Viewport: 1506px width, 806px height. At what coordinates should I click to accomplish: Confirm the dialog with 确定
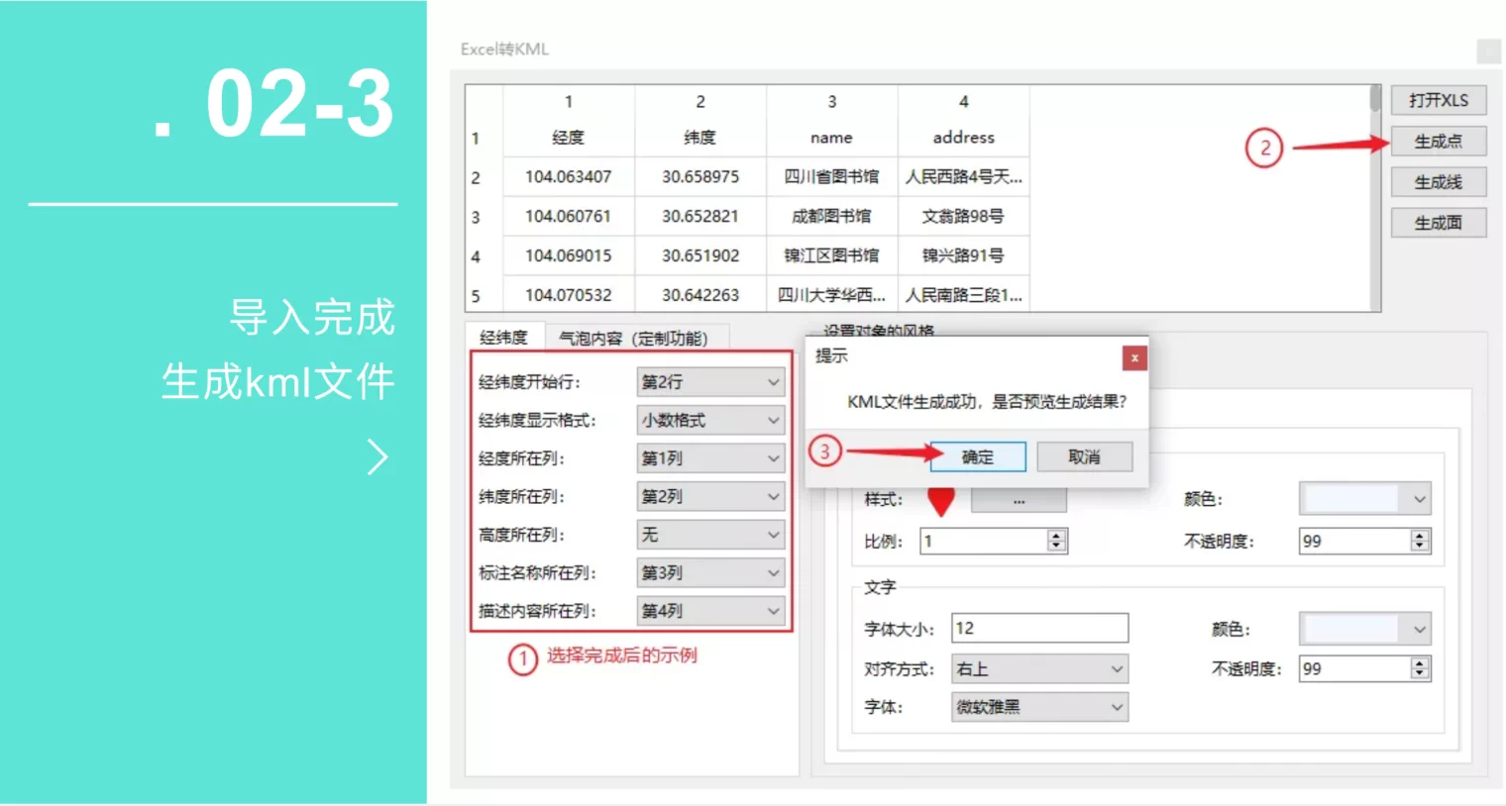(977, 456)
